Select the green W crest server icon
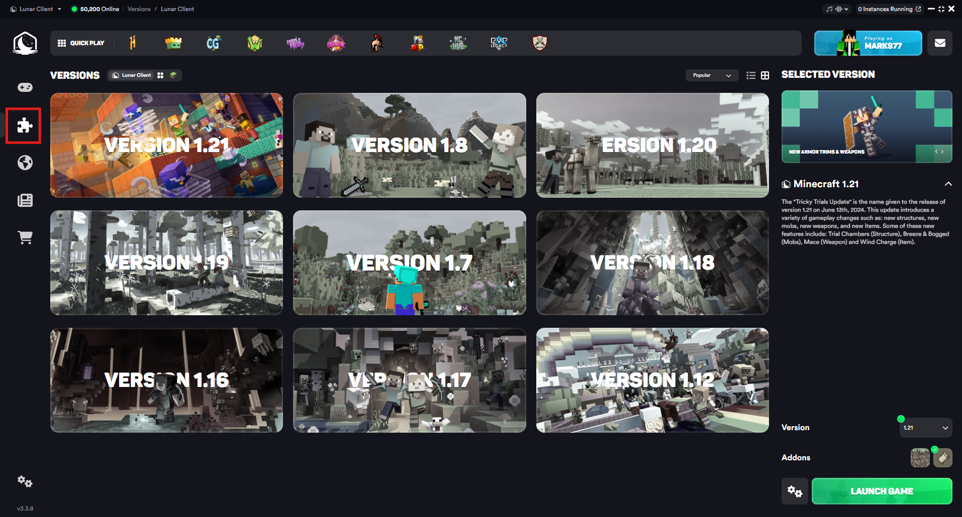Screen dimensions: 962x517 coord(255,43)
